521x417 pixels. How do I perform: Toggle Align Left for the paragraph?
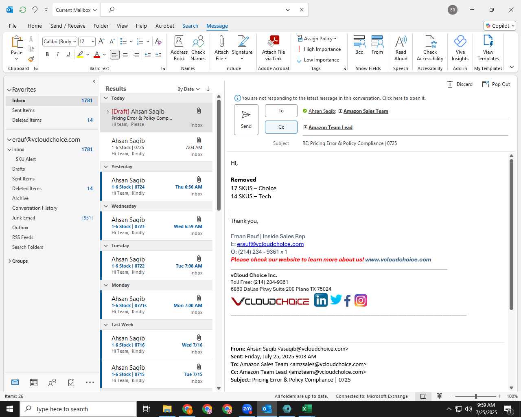click(x=115, y=54)
